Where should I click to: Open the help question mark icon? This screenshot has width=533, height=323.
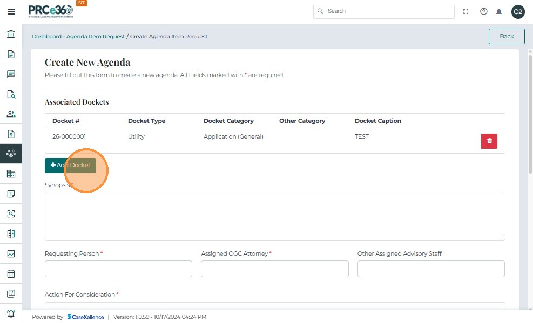pyautogui.click(x=483, y=12)
